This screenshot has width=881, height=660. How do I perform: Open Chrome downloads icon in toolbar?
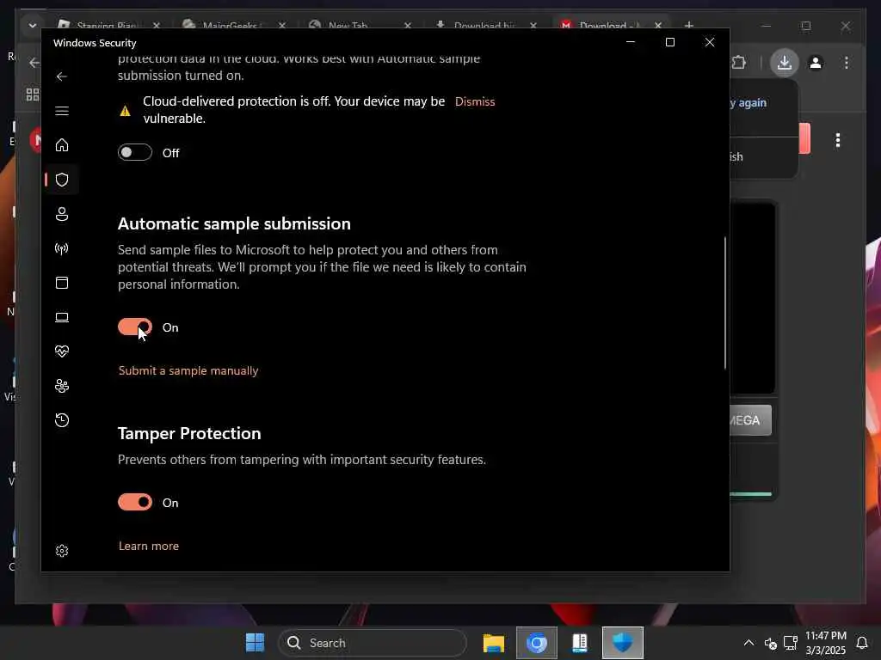point(785,62)
